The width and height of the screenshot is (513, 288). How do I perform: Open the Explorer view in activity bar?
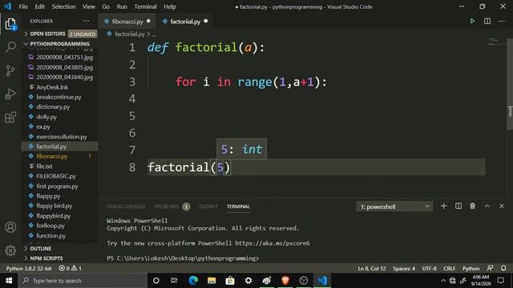10,24
